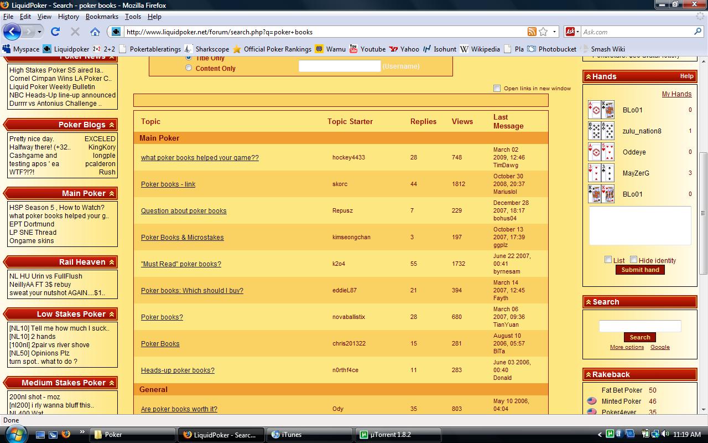Collapse the Hands panel

[x=589, y=76]
